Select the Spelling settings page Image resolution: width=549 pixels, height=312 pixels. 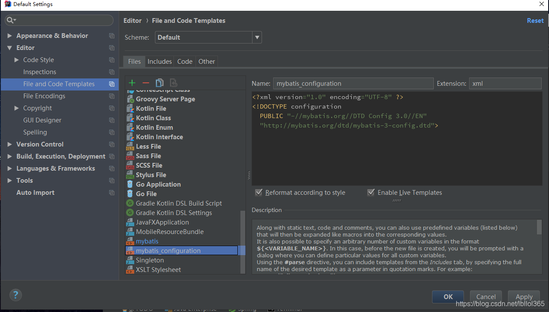point(35,132)
